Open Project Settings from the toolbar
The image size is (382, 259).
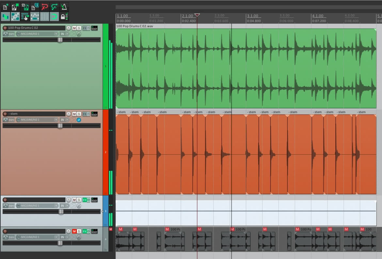tap(35, 7)
